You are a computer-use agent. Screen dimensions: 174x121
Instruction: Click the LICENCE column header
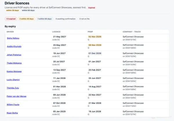click(56, 32)
